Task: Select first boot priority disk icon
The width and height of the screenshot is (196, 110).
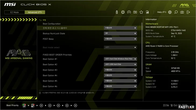Action: pos(24,105)
